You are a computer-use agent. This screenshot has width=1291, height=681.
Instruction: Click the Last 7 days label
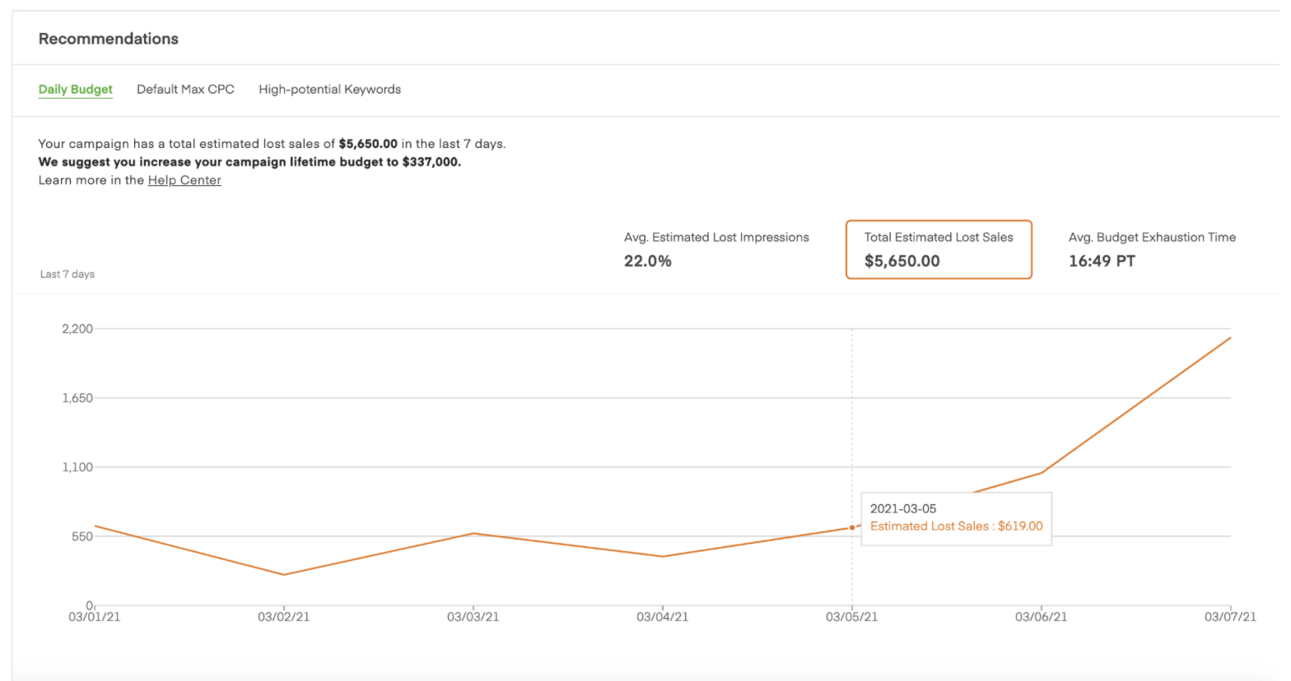coord(67,275)
